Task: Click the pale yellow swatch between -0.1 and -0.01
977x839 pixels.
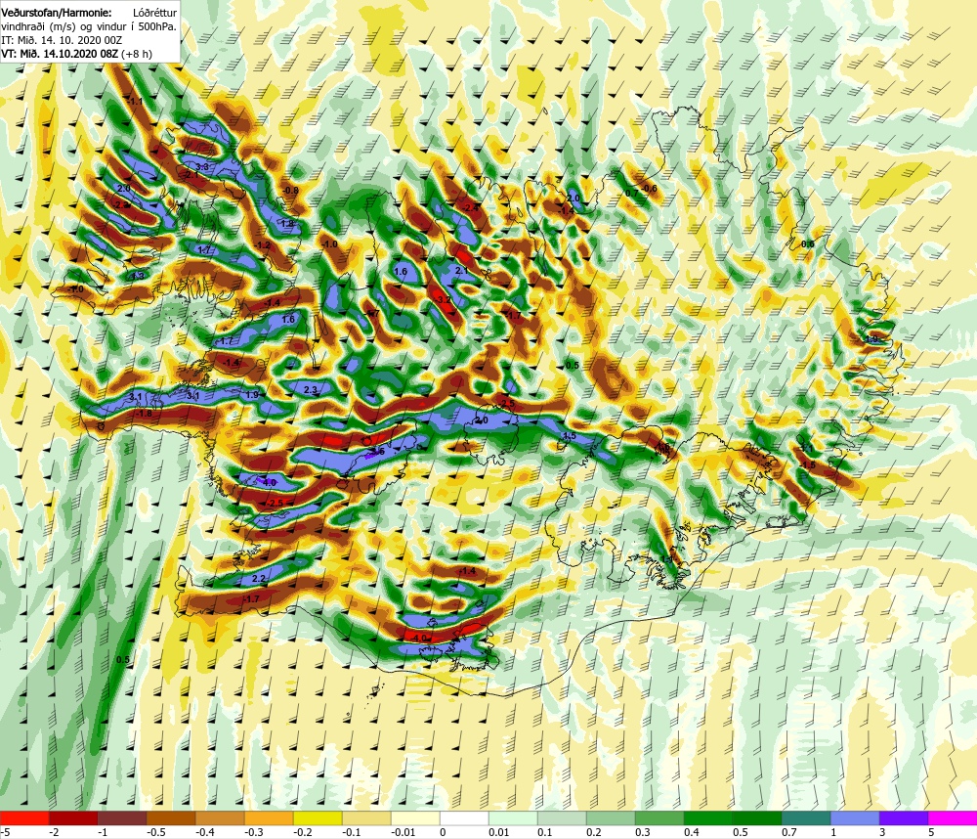Action: click(x=366, y=817)
